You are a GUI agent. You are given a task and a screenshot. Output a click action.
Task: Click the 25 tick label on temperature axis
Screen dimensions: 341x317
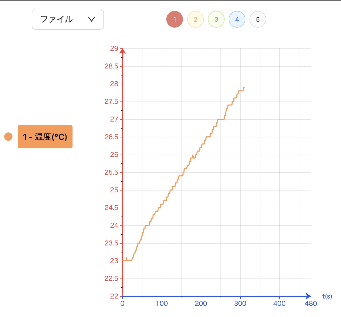114,190
